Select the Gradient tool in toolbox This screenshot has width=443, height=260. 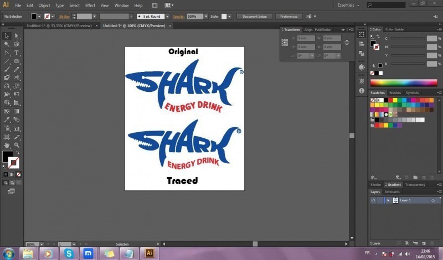pyautogui.click(x=17, y=111)
